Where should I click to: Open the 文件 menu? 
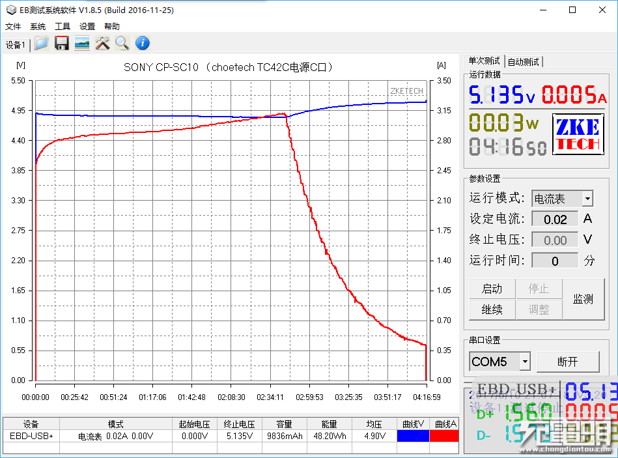[x=13, y=27]
